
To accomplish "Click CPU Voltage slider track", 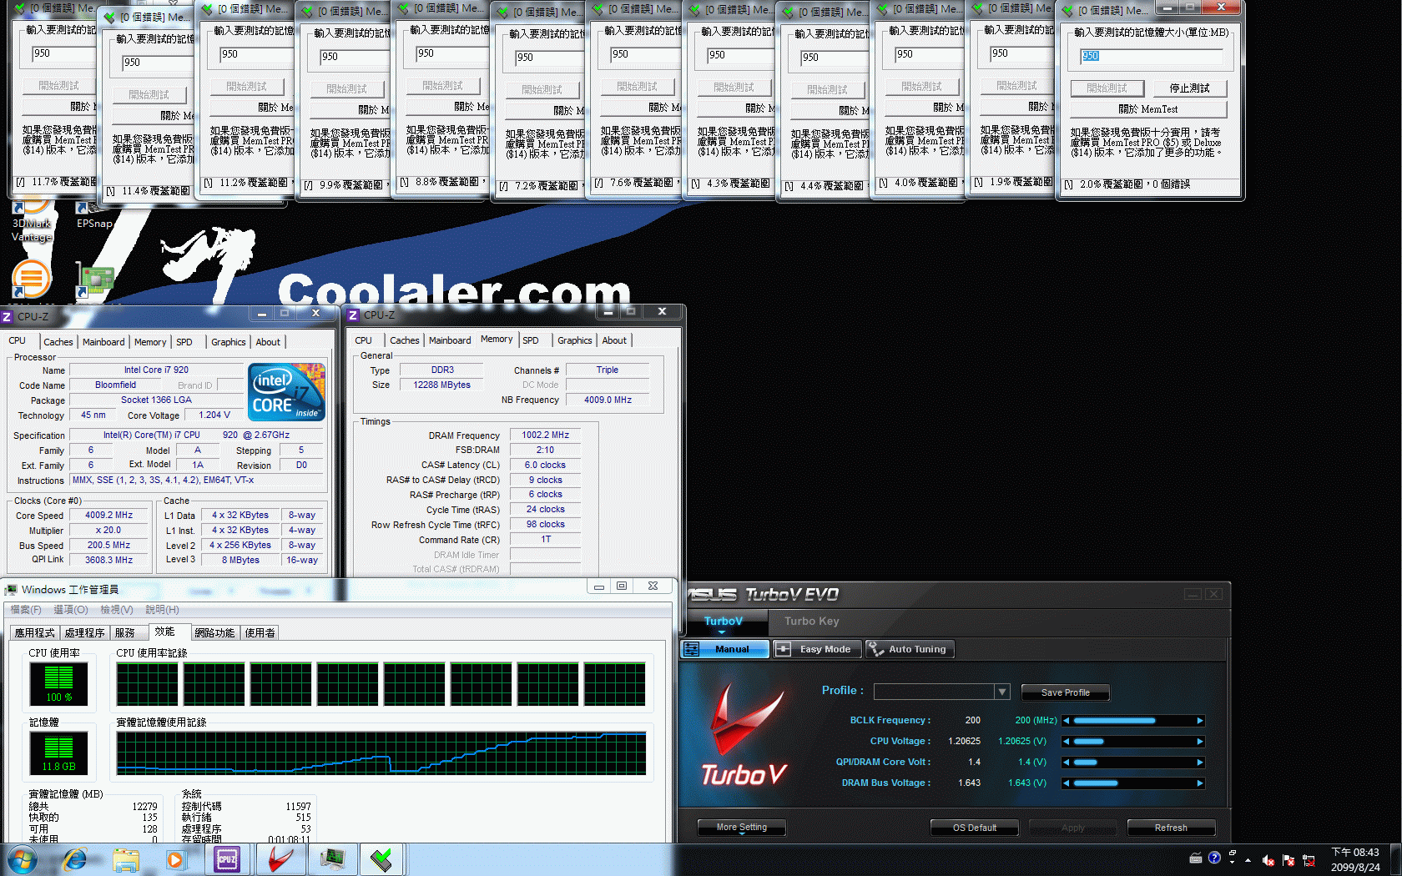I will tap(1133, 742).
